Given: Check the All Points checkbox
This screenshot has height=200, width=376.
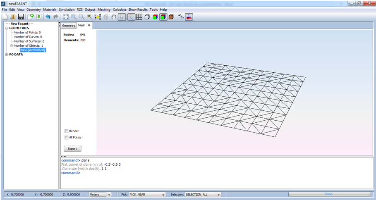Looking at the screenshot, I should 66,137.
